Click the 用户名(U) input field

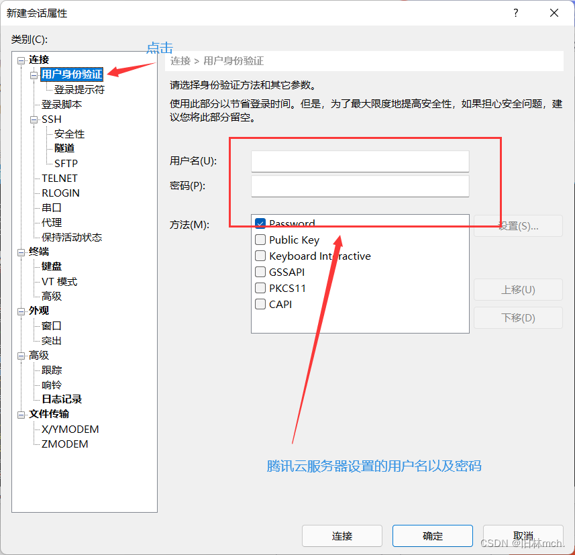click(360, 162)
